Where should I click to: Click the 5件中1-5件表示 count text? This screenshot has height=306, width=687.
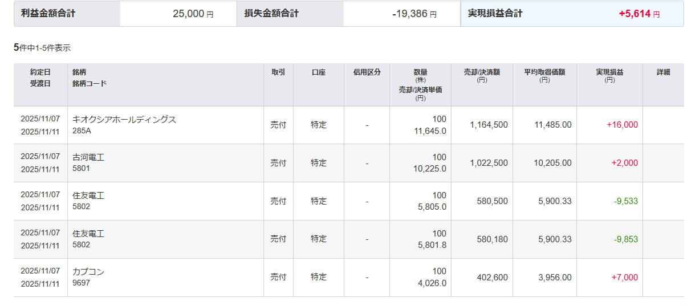click(x=42, y=48)
